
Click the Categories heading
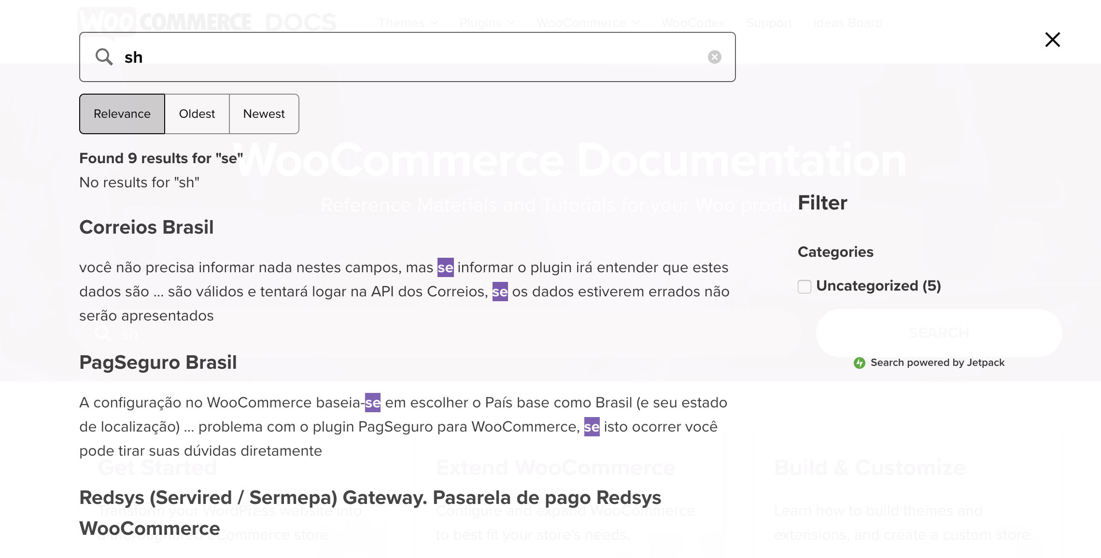(835, 252)
